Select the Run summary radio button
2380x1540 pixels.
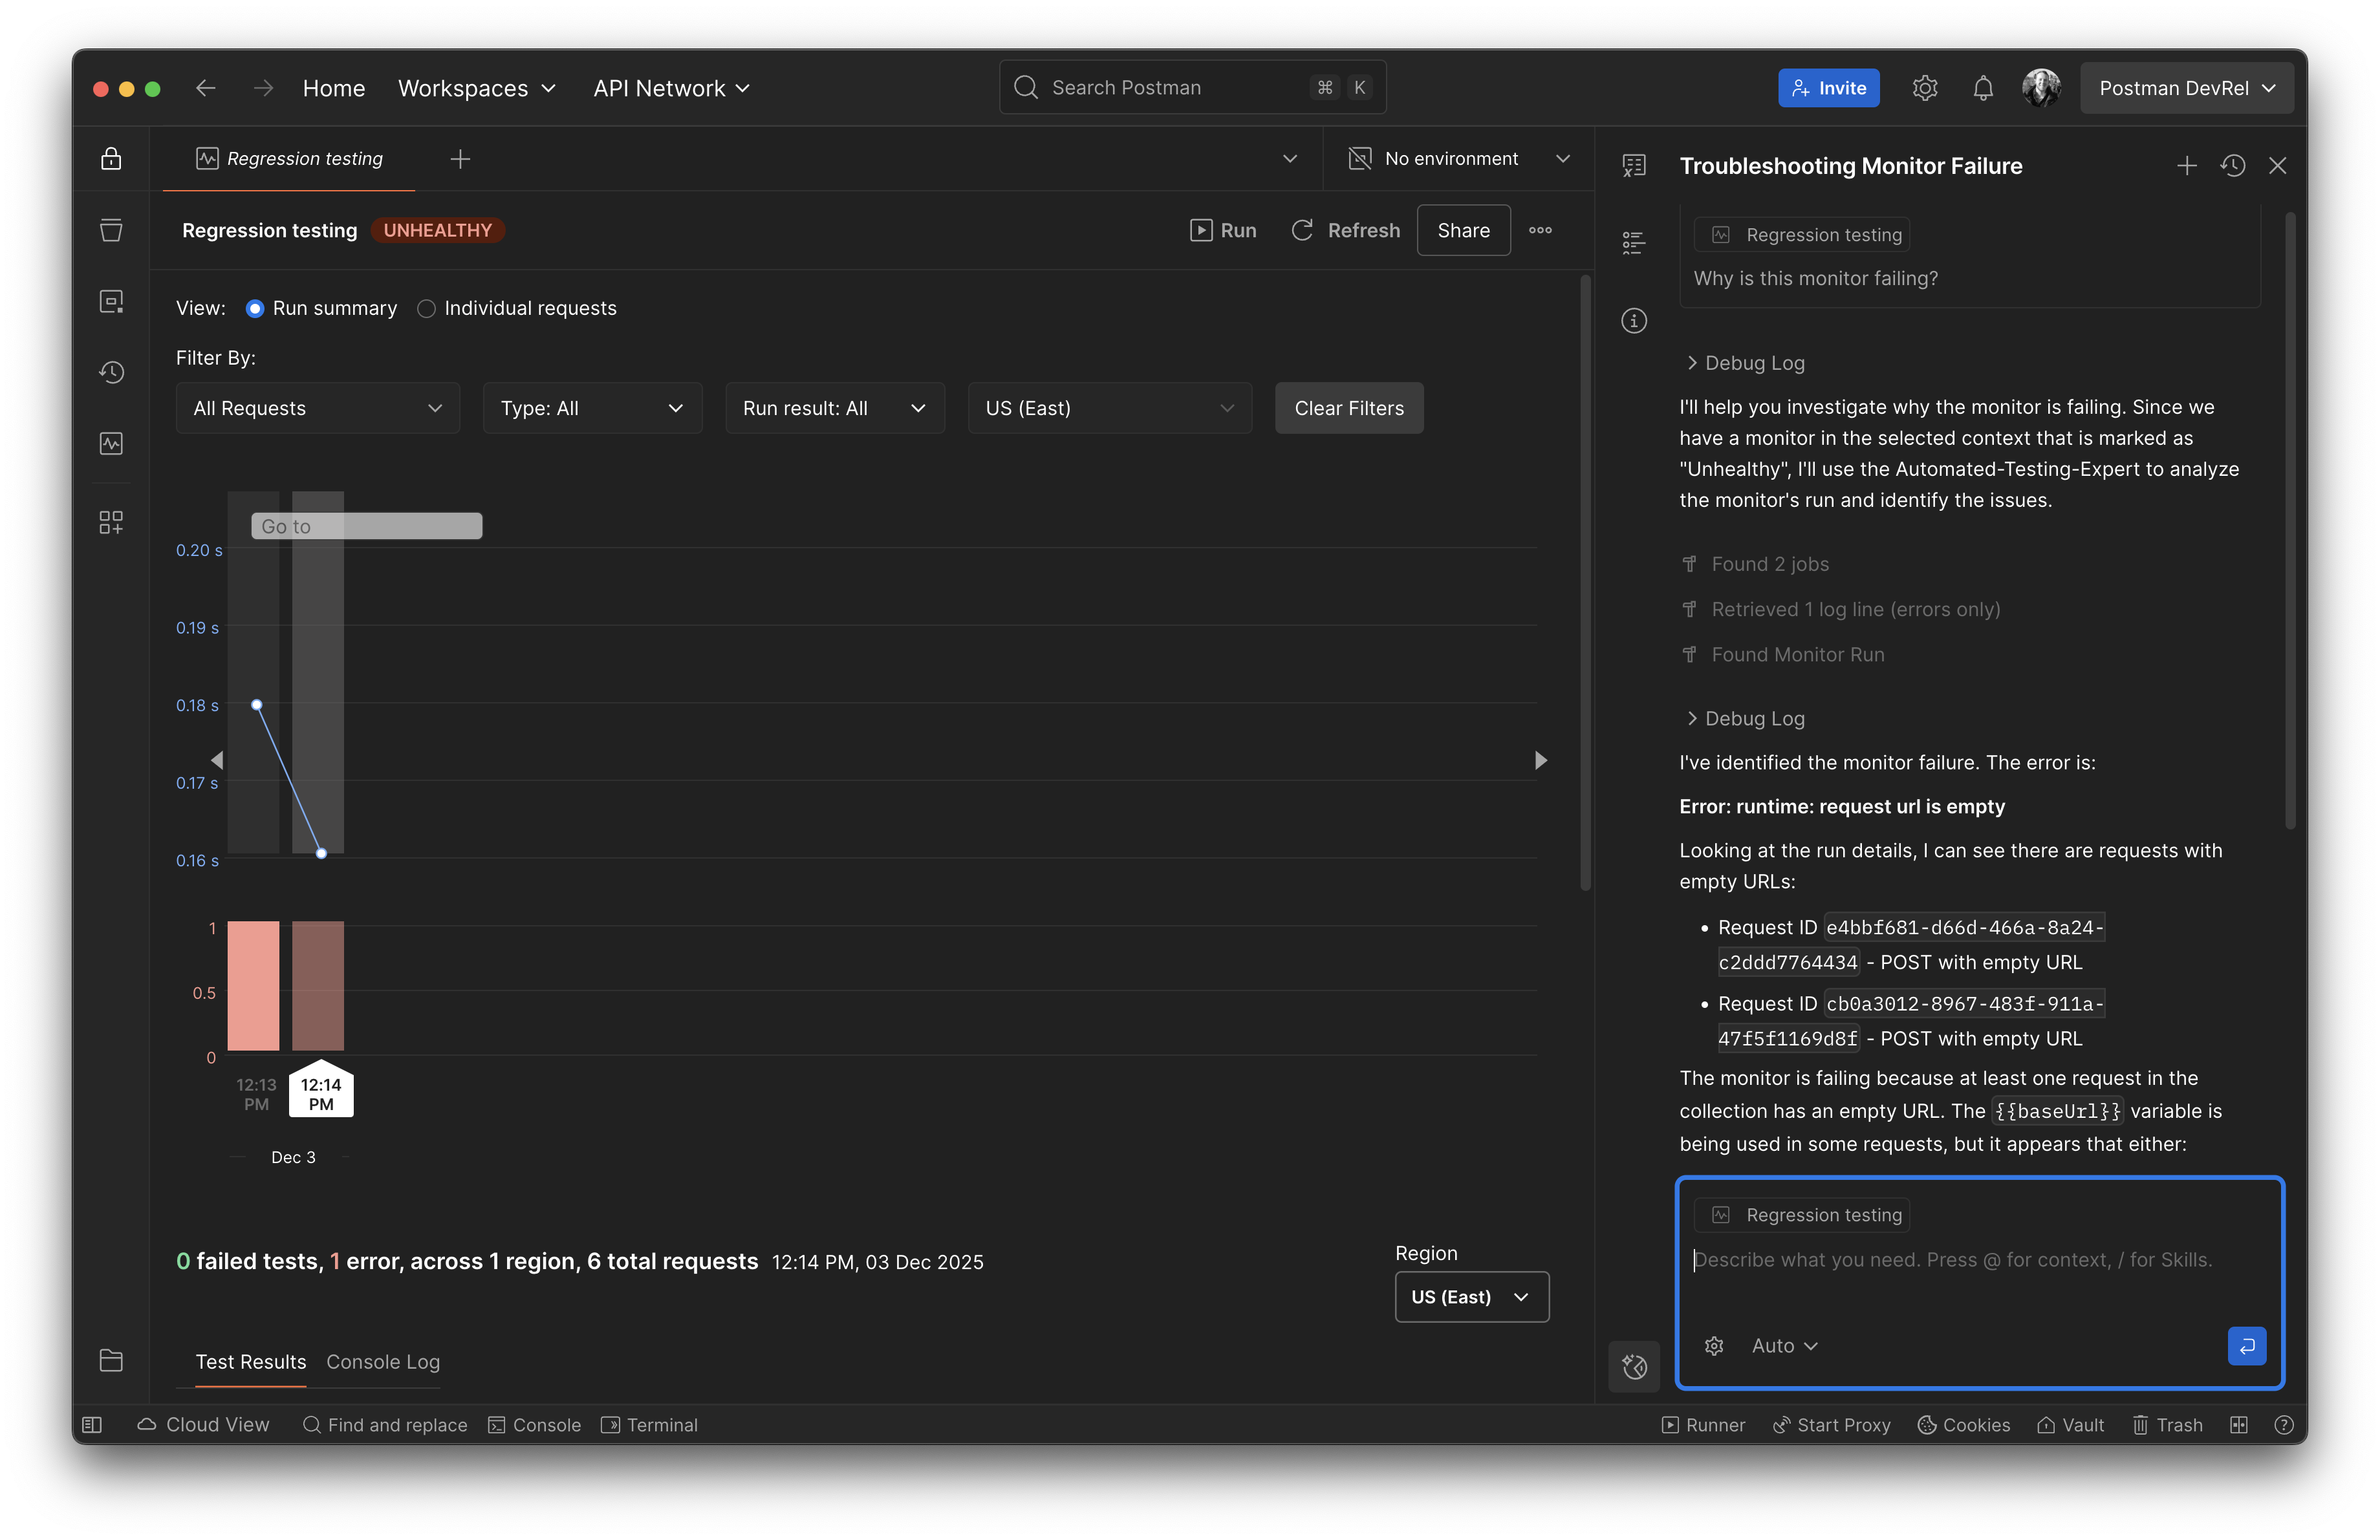pos(255,309)
